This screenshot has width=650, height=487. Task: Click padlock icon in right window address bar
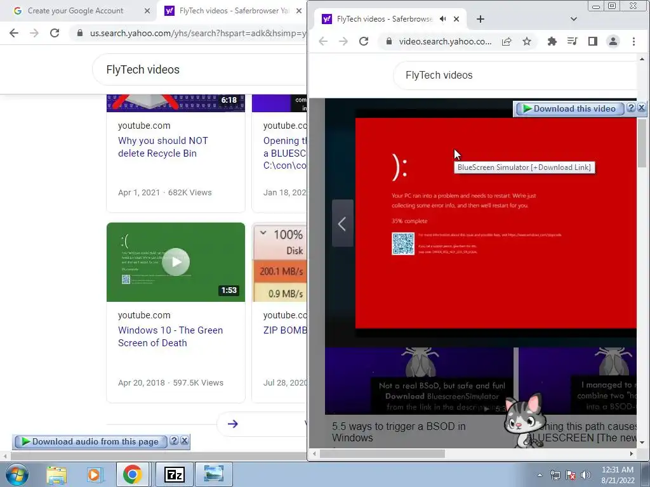coord(389,41)
